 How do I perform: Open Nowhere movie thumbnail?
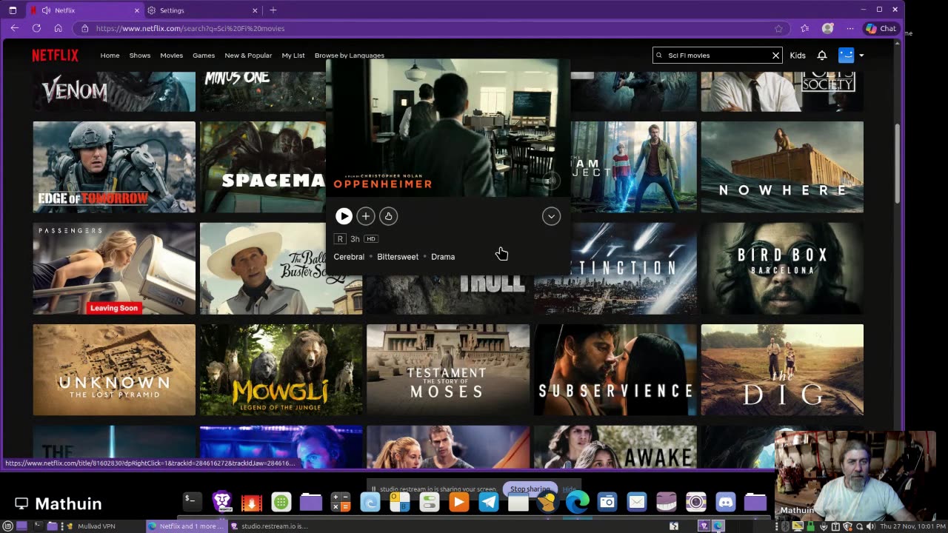782,167
